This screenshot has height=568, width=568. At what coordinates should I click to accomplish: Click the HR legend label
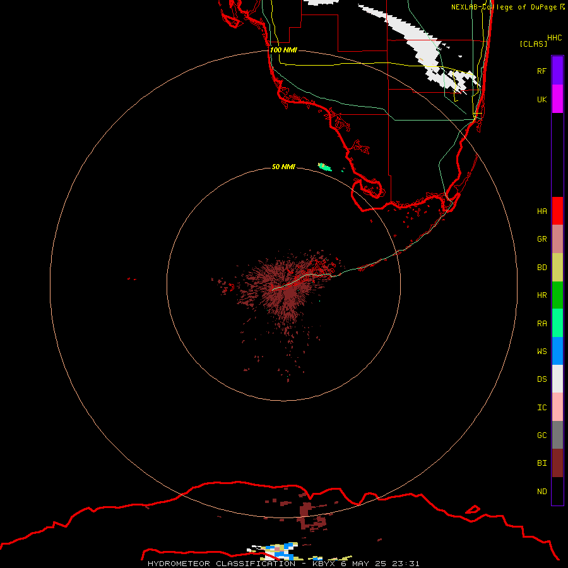point(541,295)
